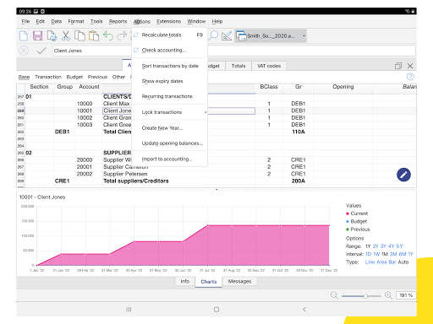Set chart type to Line

370,262
